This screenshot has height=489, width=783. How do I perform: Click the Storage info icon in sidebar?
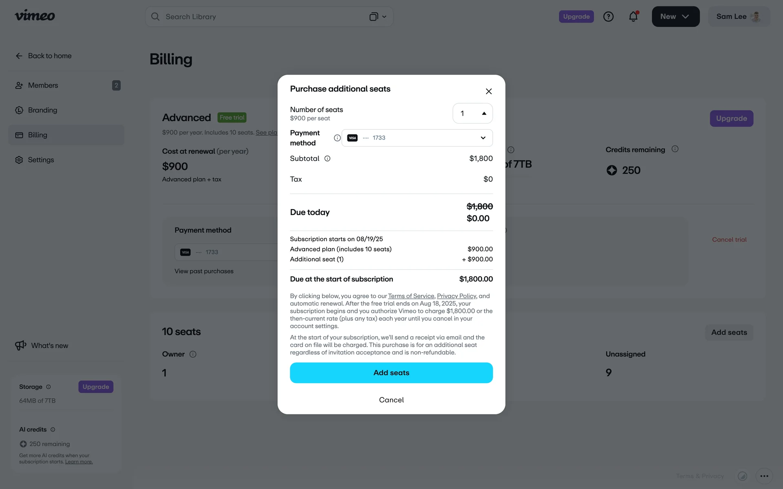pos(49,387)
